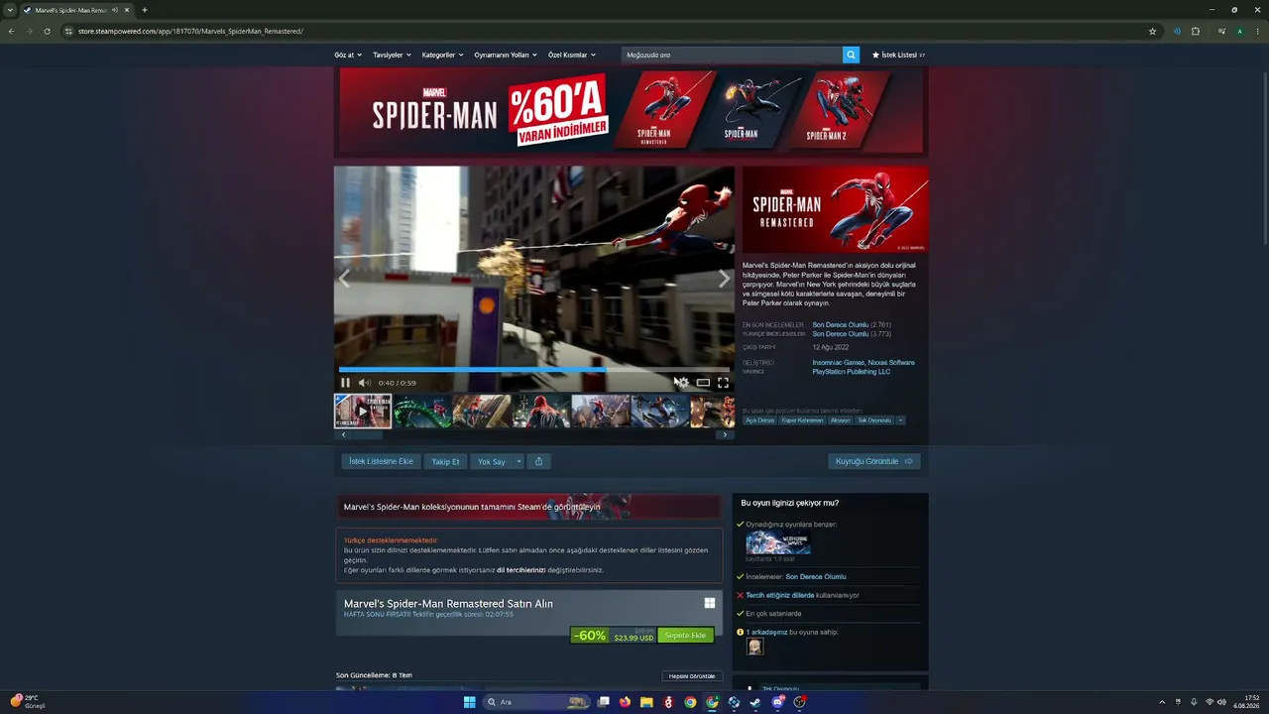Open the Chrome three-dot menu
Image resolution: width=1269 pixels, height=714 pixels.
click(x=1257, y=31)
